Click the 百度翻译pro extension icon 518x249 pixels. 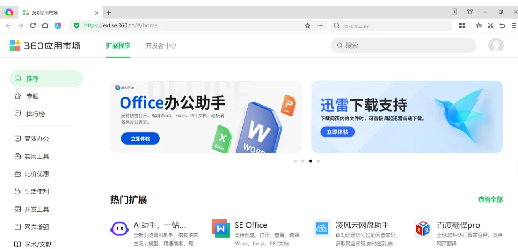point(423,229)
